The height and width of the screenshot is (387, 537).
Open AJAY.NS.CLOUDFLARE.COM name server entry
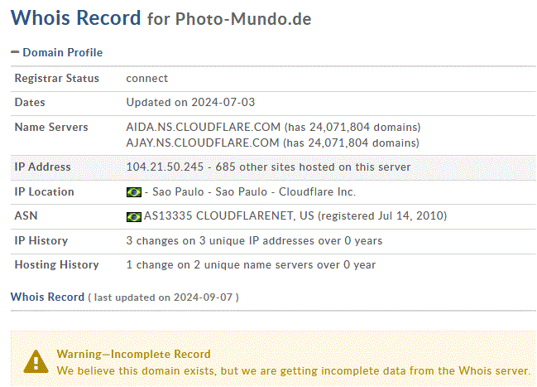tap(203, 143)
